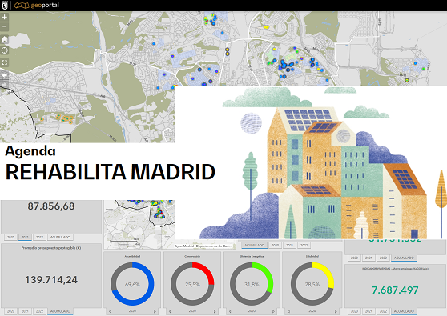447x316 pixels.
Task: Select 2021 tab under 87.856,68 panel
Action: pos(25,237)
